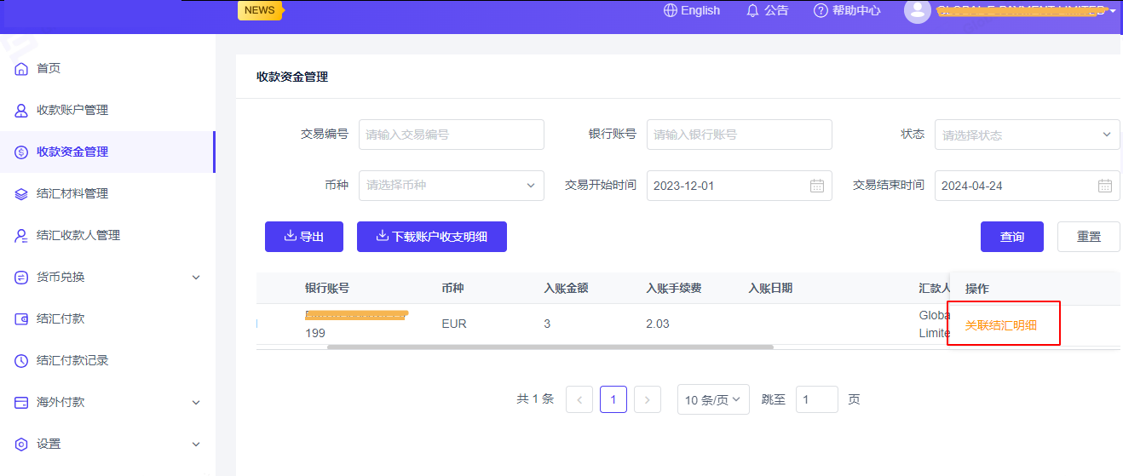Click the 帮助中心 question mark icon

[x=821, y=11]
